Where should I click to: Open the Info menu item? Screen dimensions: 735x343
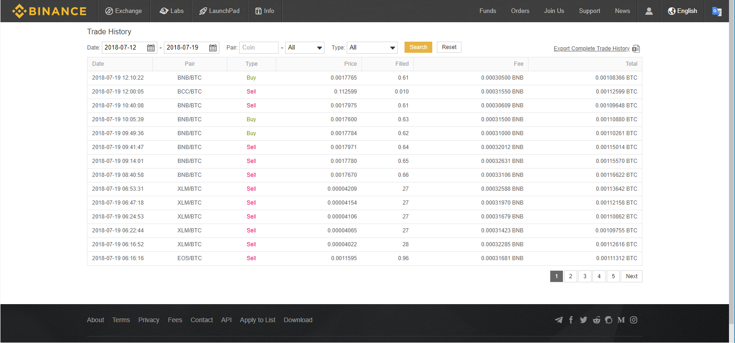coord(265,11)
